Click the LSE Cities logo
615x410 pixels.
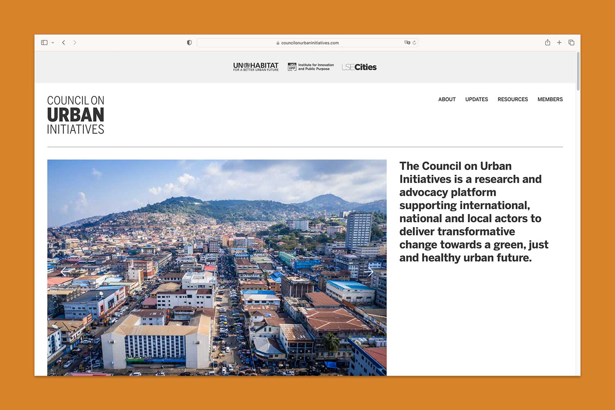coord(359,67)
